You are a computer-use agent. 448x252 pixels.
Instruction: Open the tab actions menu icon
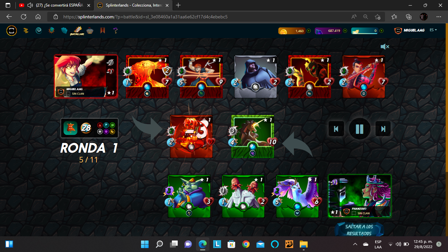click(x=8, y=5)
